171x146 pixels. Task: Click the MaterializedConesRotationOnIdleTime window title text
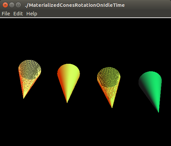(75, 5)
